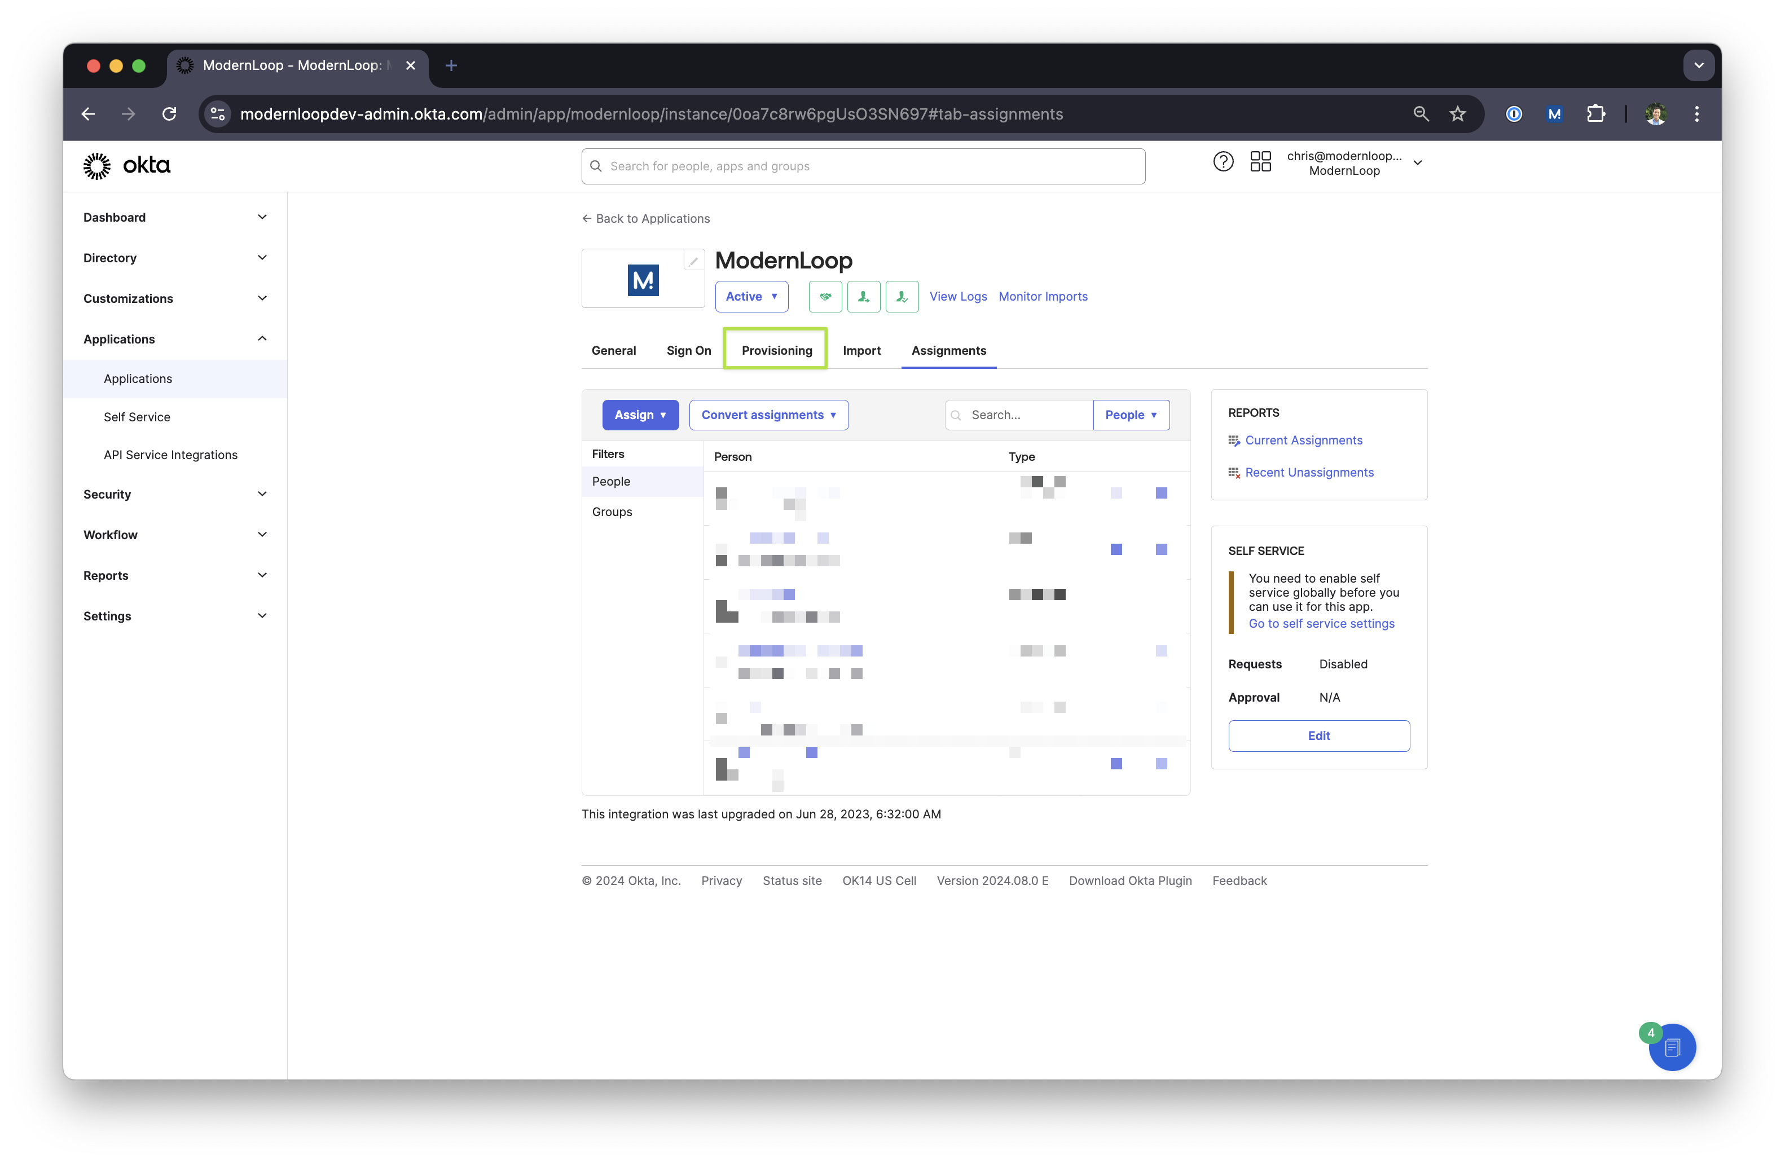Open the Active status dropdown
Screen dimensions: 1785x1163
[x=751, y=296]
